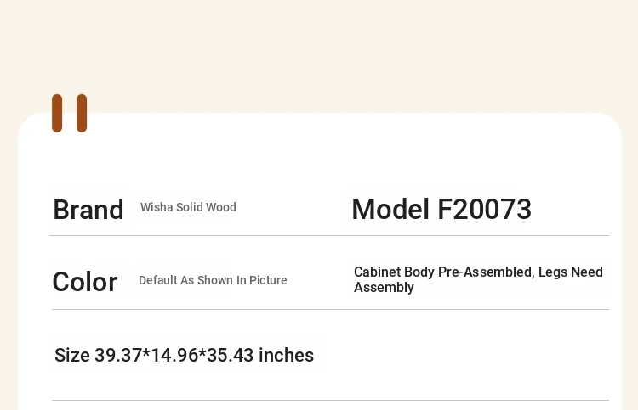Image resolution: width=638 pixels, height=410 pixels.
Task: Click the word Model
Action: point(390,210)
